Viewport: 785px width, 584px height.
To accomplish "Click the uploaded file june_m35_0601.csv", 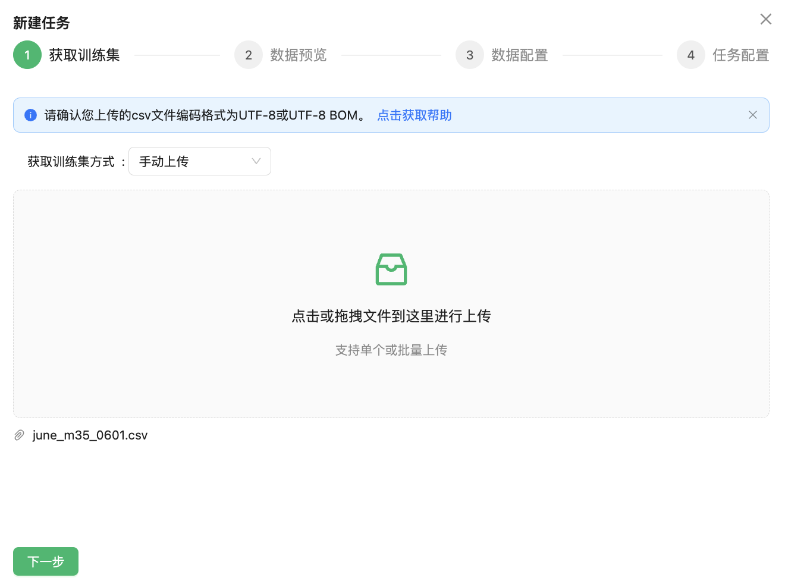I will coord(90,435).
